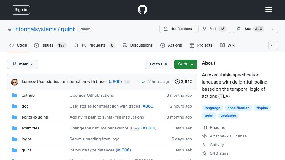285x160 pixels.
Task: Open the .github folder
Action: click(28, 95)
